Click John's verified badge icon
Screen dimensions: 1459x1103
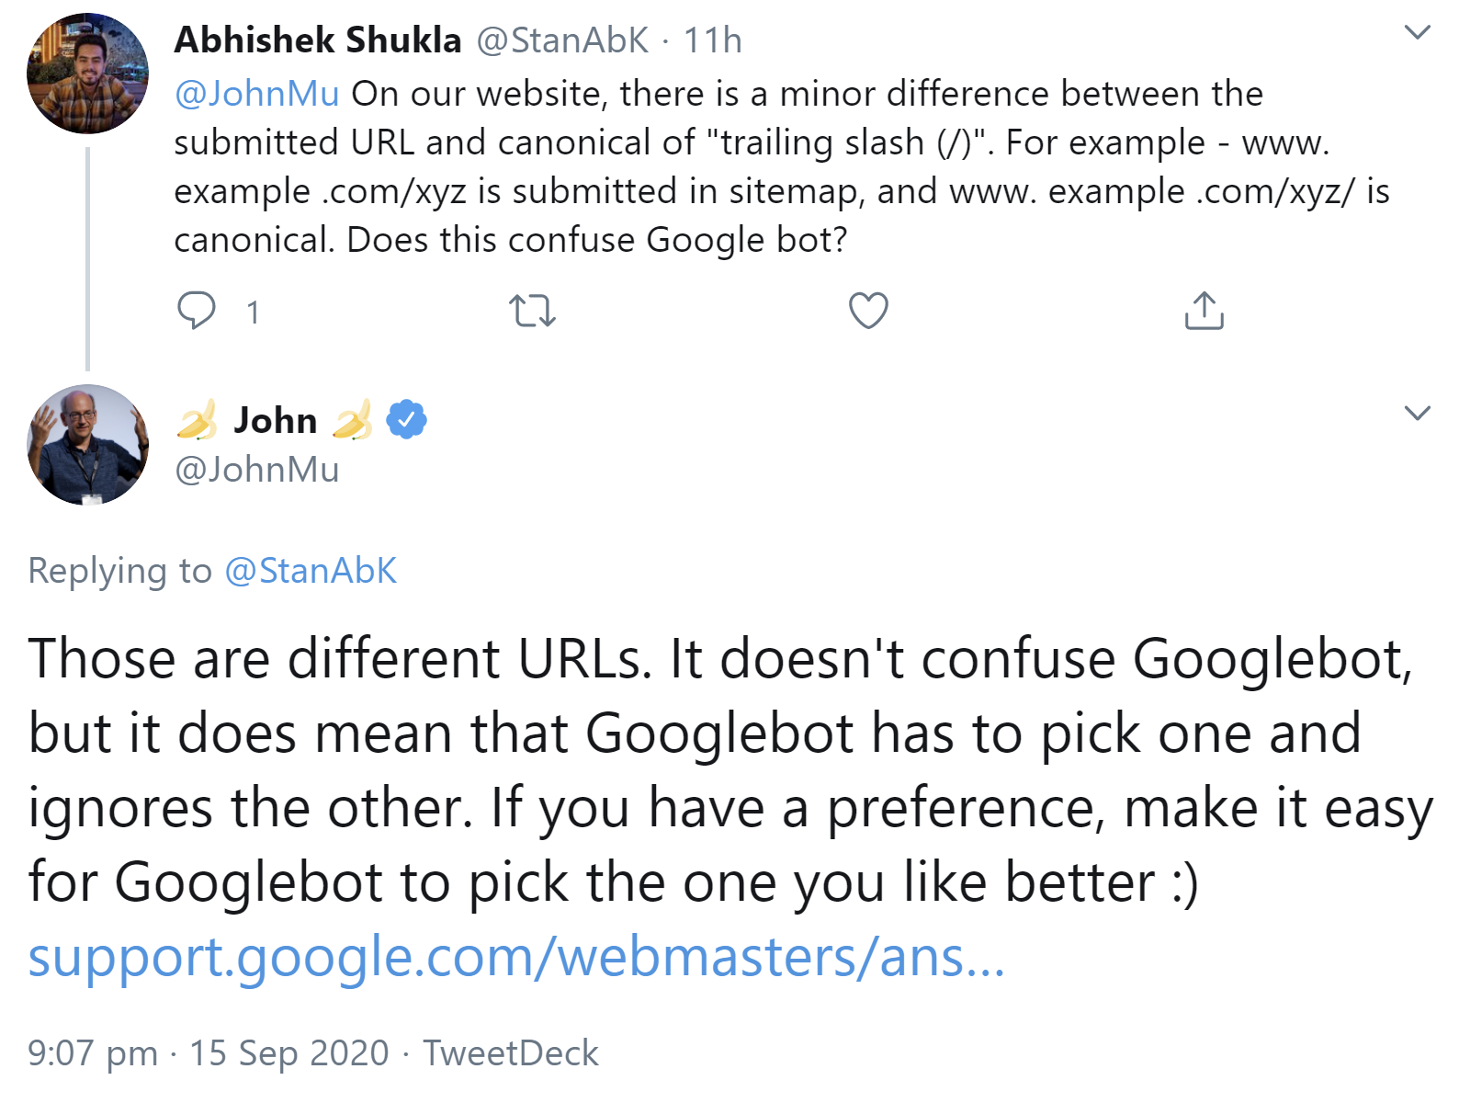pos(407,419)
